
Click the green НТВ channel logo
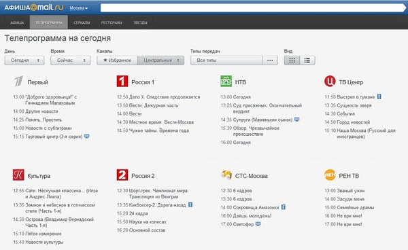point(226,81)
